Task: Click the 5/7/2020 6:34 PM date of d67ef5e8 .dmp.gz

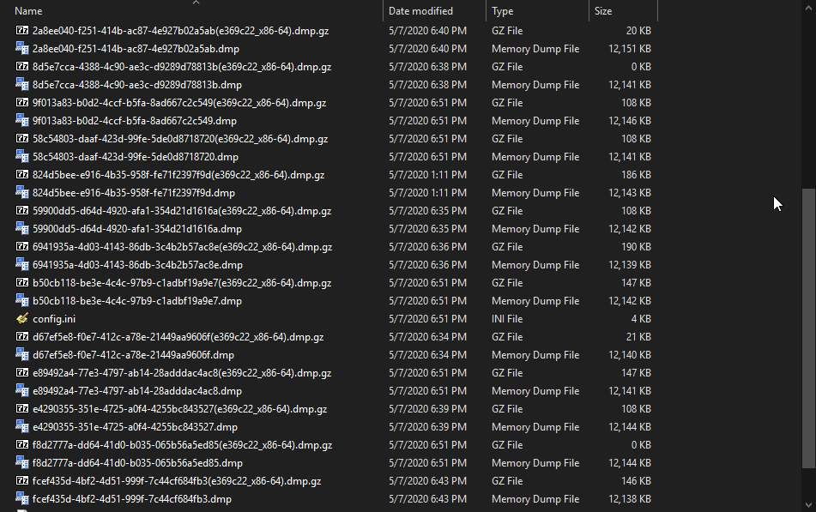Action: click(427, 337)
